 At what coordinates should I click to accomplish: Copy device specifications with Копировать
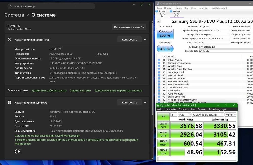coord(129,39)
